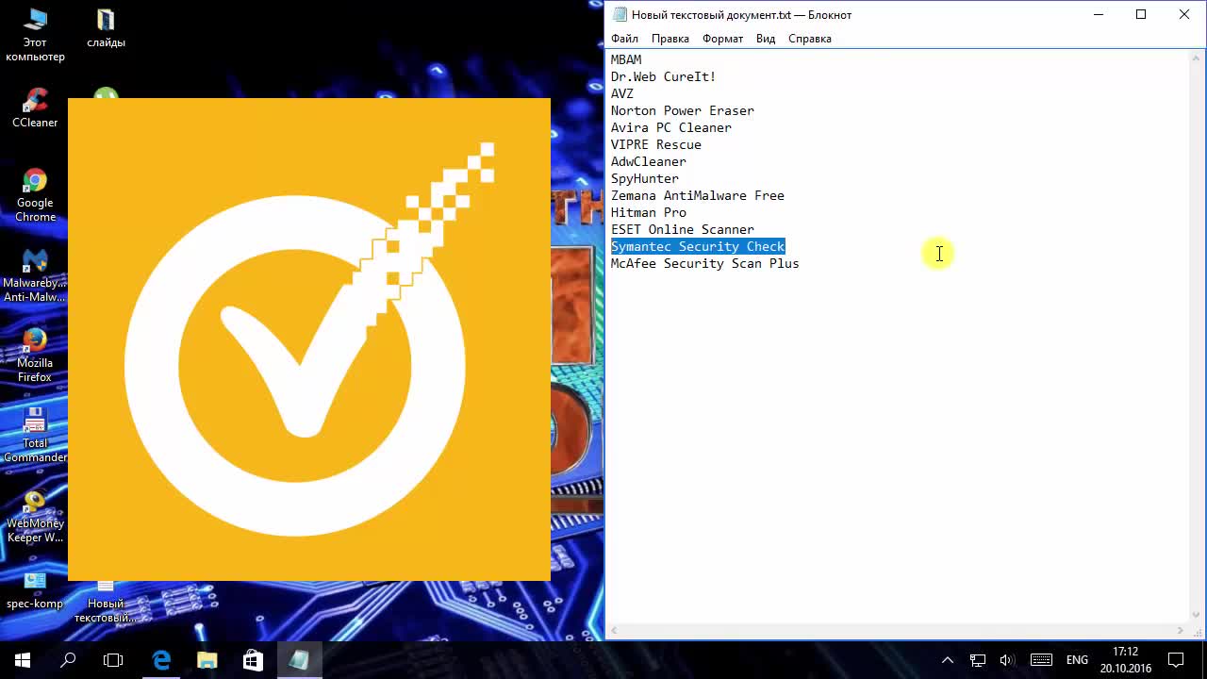This screenshot has width=1207, height=679.
Task: Click the VIPRE Rescue line
Action: coord(656,144)
